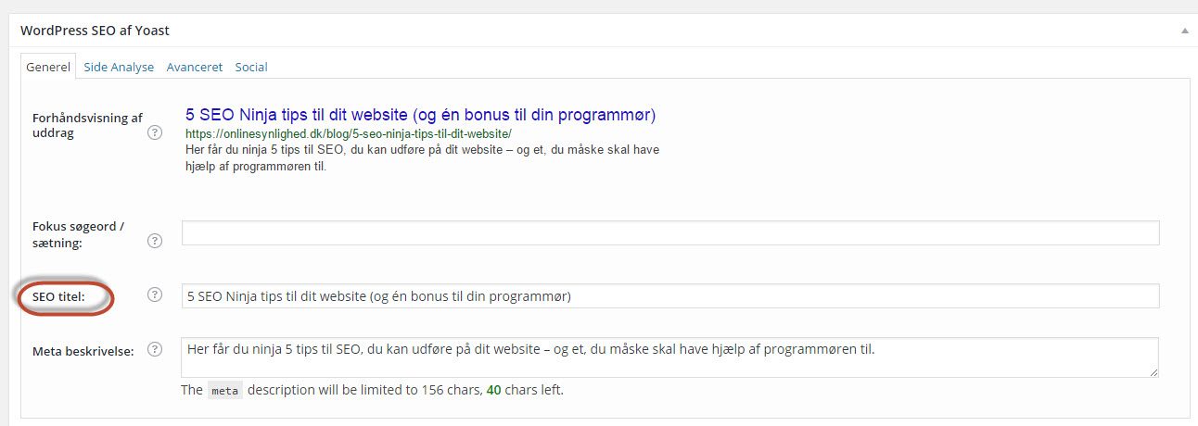
Task: Click into the SEO titel field
Action: coord(670,296)
